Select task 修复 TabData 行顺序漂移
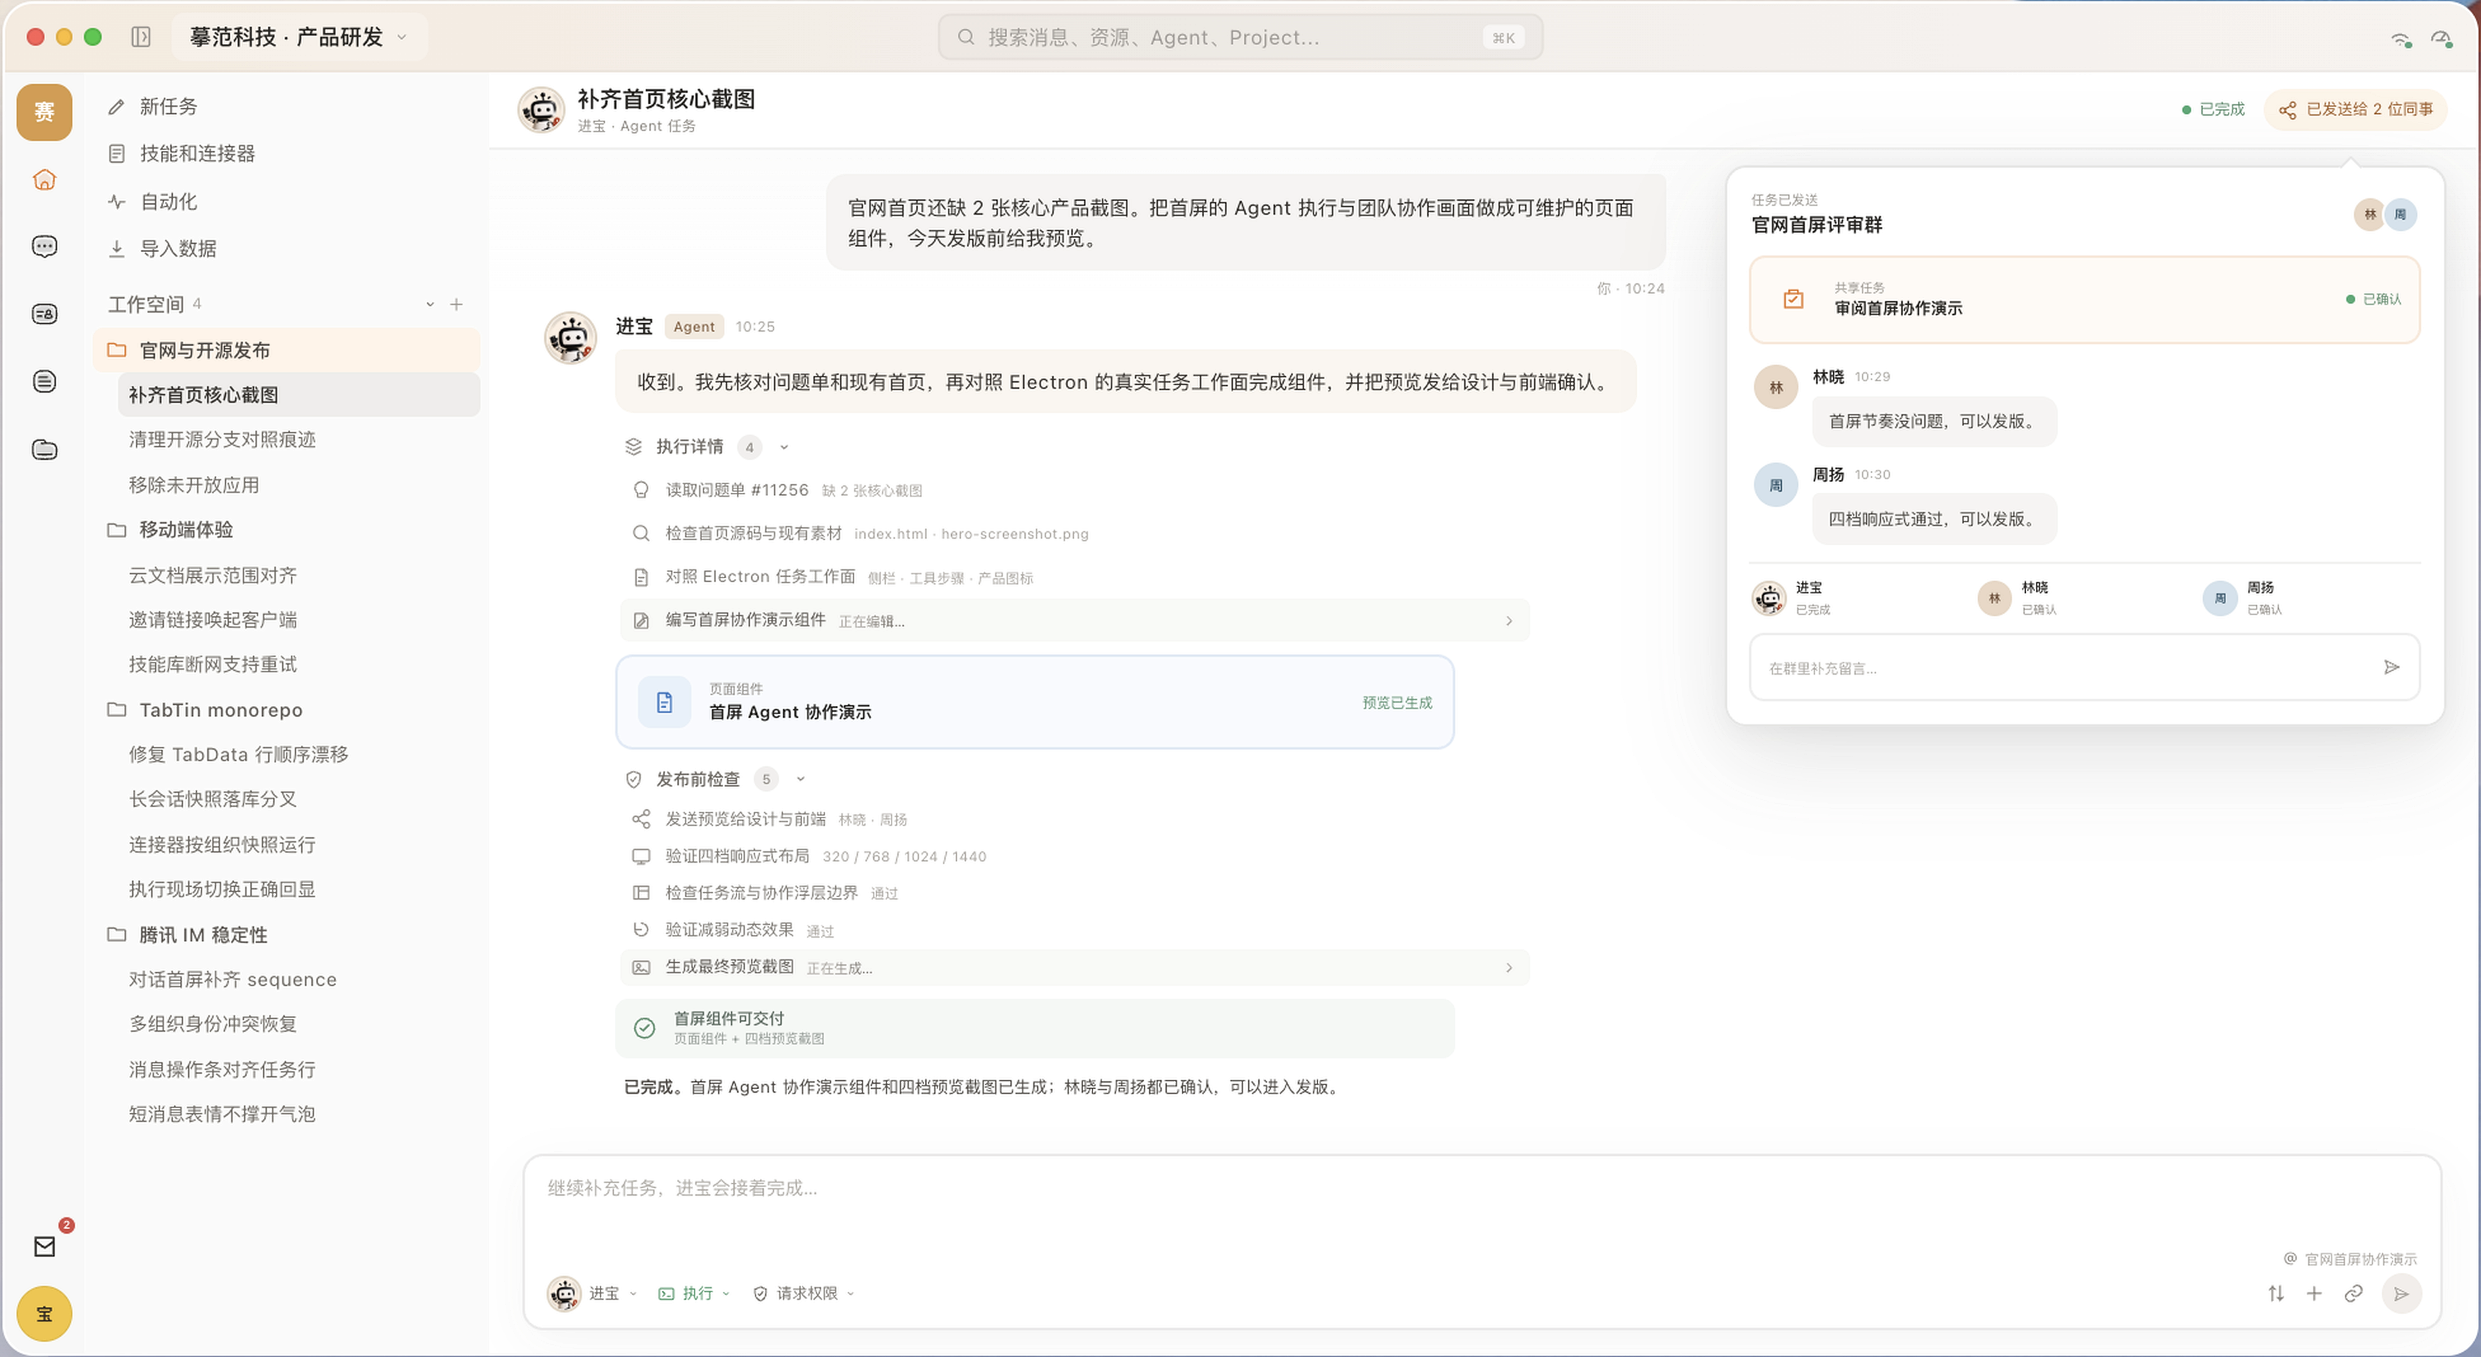Screen dimensions: 2481x1357 click(299, 754)
